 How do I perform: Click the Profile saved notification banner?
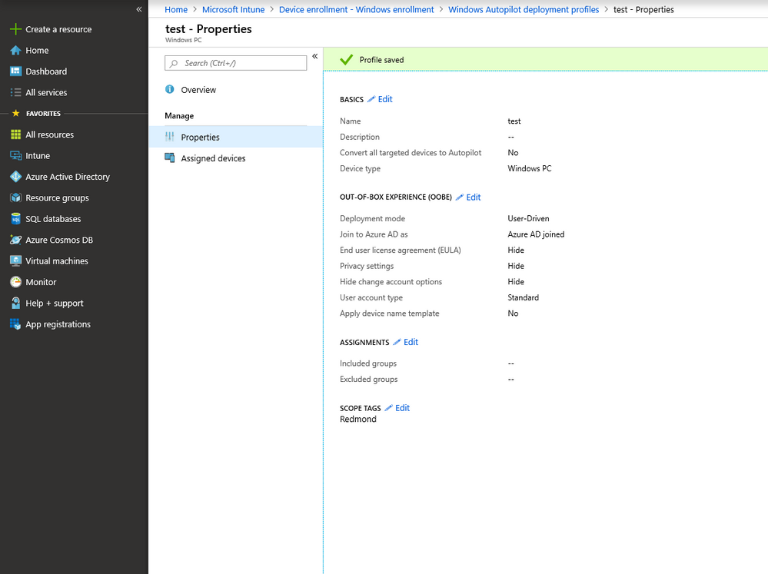pyautogui.click(x=545, y=60)
